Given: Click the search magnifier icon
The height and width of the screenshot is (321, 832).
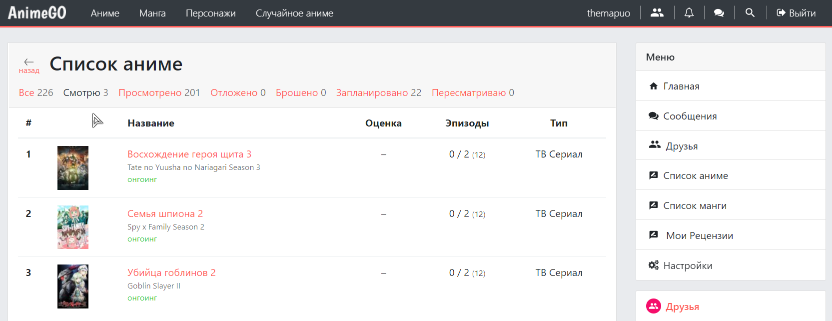Looking at the screenshot, I should pos(750,13).
